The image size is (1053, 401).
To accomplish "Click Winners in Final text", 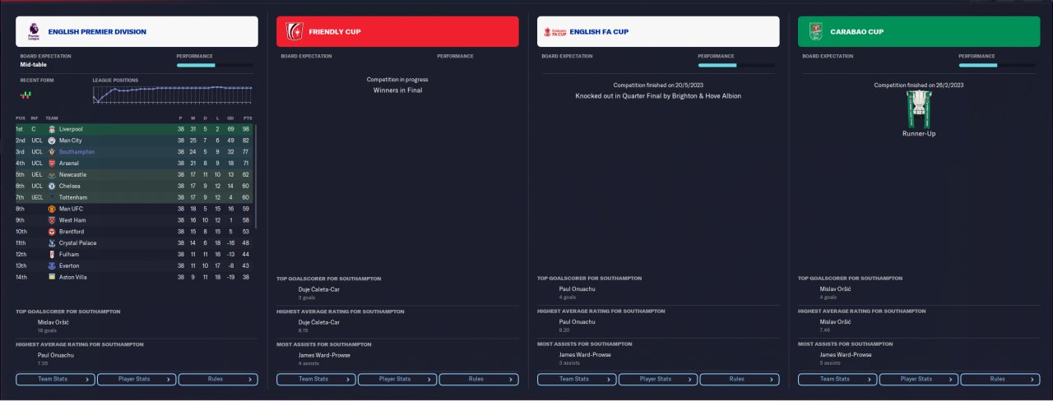I will pos(397,90).
